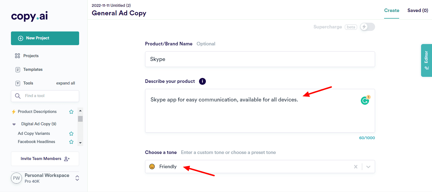
Task: Star the Ad Copy Variants tool
Action: point(71,133)
